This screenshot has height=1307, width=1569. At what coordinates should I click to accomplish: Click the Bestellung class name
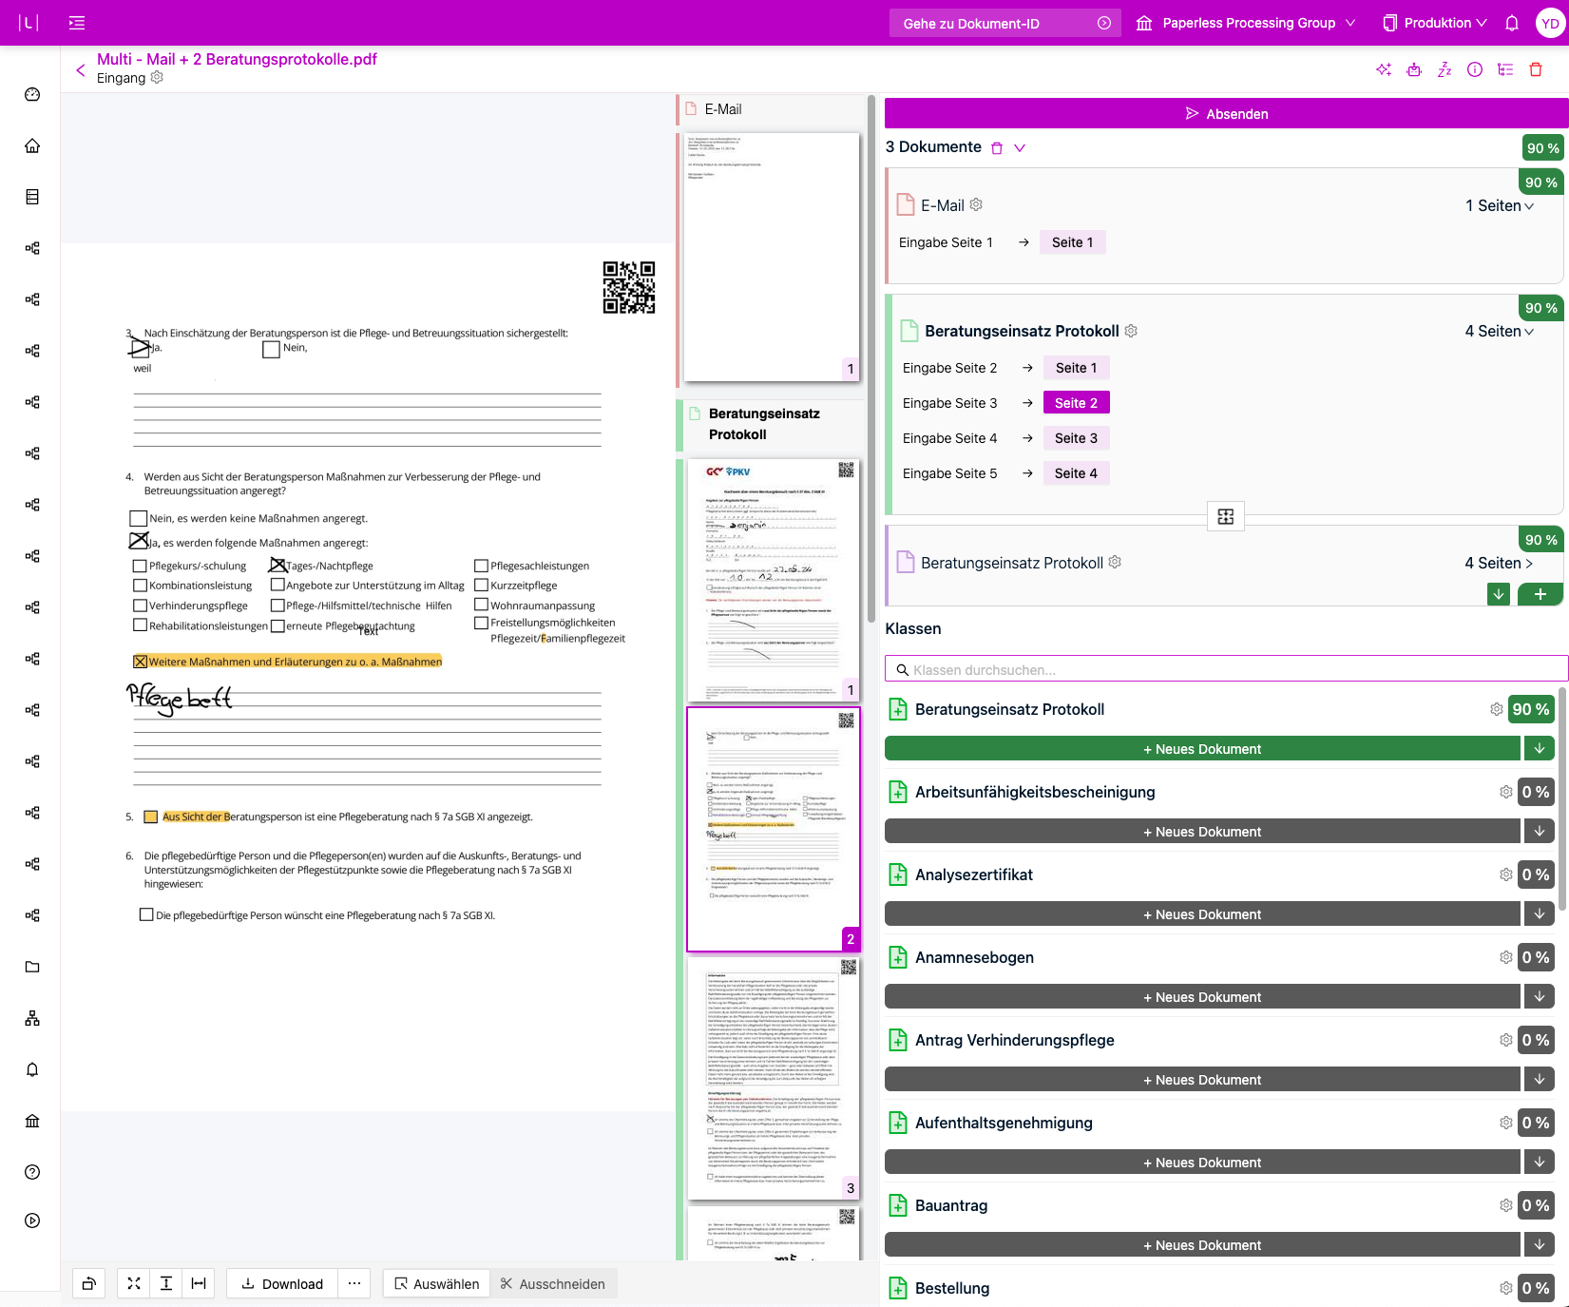coord(952,1288)
